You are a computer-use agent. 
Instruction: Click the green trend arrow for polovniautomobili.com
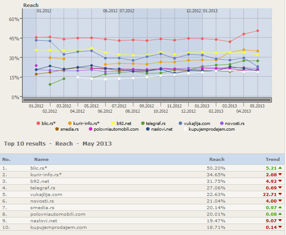coord(280,214)
